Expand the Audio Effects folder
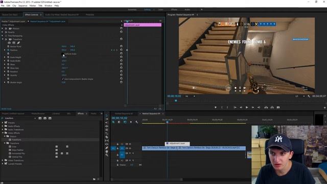This screenshot has height=184, width=327. [3, 126]
